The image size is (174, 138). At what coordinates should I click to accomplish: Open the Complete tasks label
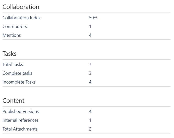[17, 73]
